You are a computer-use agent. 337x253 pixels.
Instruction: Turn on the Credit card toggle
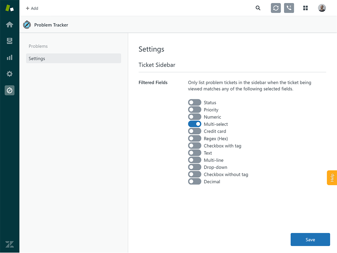[194, 131]
